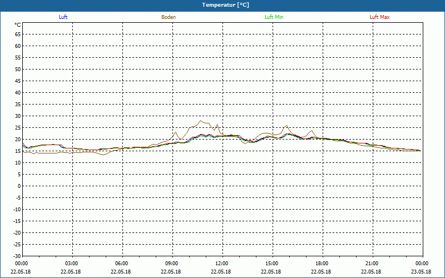Screen dimensions: 445x278
Task: Click the 0 value on temperature axis
Action: point(19,186)
